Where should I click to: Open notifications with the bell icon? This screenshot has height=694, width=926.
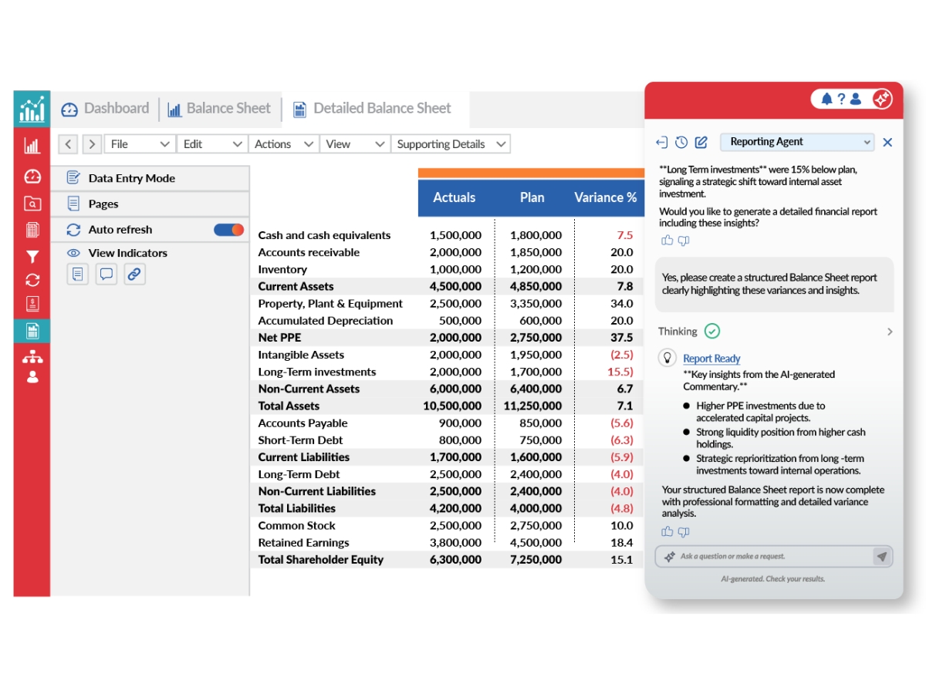tap(826, 99)
